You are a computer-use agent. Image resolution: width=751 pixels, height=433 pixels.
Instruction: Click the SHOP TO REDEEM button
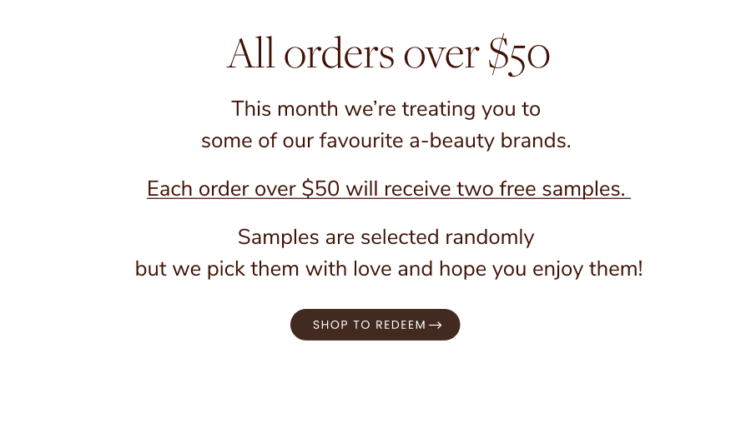(375, 325)
